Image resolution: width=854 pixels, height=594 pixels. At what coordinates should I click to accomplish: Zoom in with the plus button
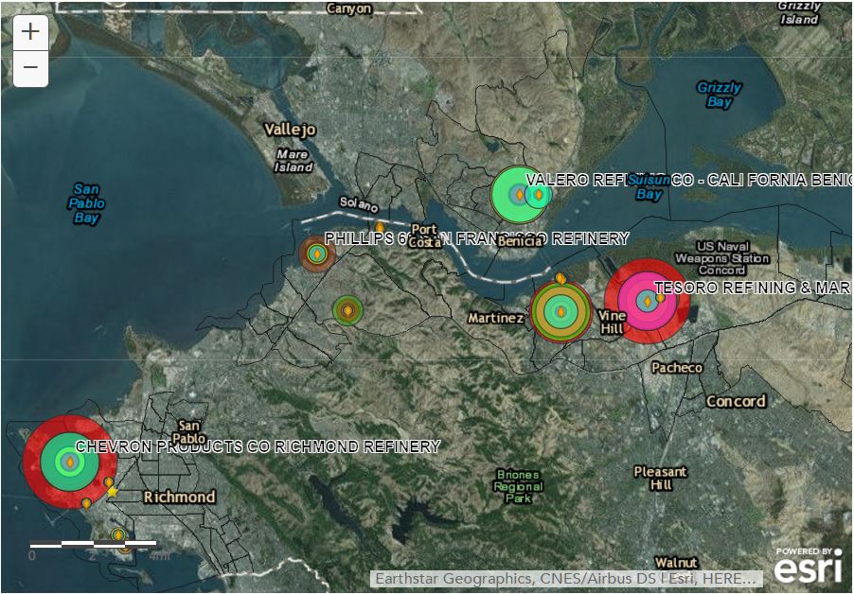tap(30, 32)
